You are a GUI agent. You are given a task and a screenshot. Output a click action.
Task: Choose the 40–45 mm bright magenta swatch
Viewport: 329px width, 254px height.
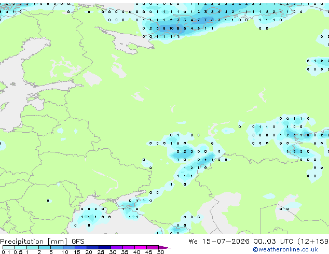(141, 247)
